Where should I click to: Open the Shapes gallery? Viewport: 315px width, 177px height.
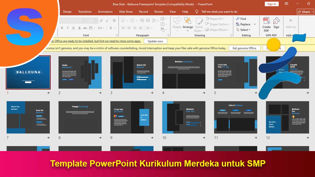[x=177, y=24]
